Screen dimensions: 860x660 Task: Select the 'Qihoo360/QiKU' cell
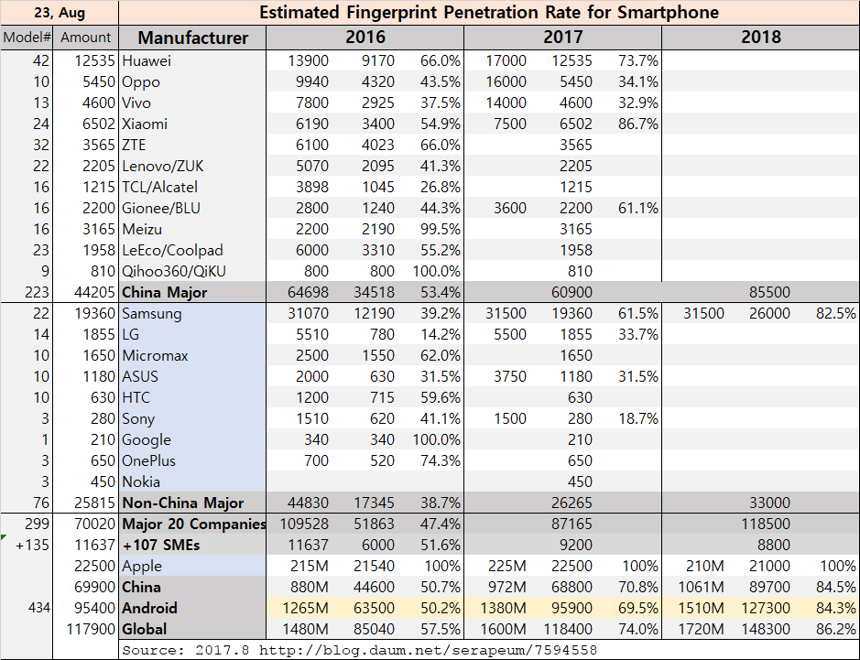(192, 271)
